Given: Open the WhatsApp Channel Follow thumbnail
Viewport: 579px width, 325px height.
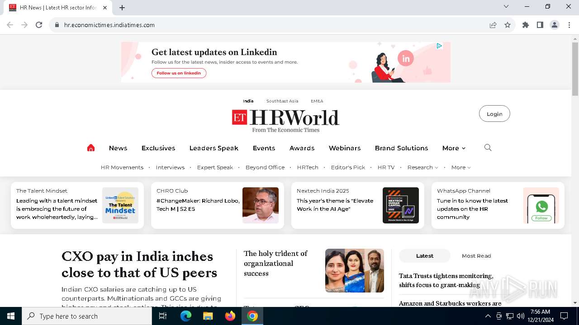Looking at the screenshot, I should (541, 205).
